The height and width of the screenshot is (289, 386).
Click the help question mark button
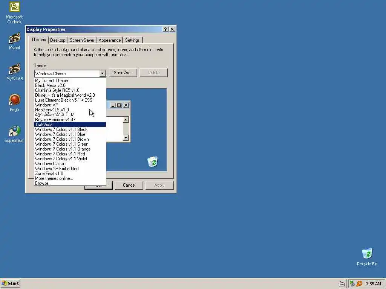(x=165, y=29)
